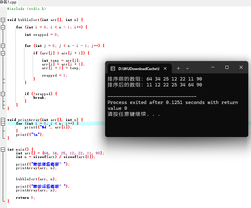Switch to the 命名1.cpp editor tab
Viewport: 251px width, 208px height.
pyautogui.click(x=8, y=2)
